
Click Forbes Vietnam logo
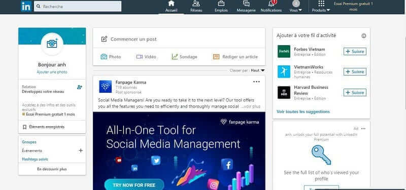coord(284,52)
